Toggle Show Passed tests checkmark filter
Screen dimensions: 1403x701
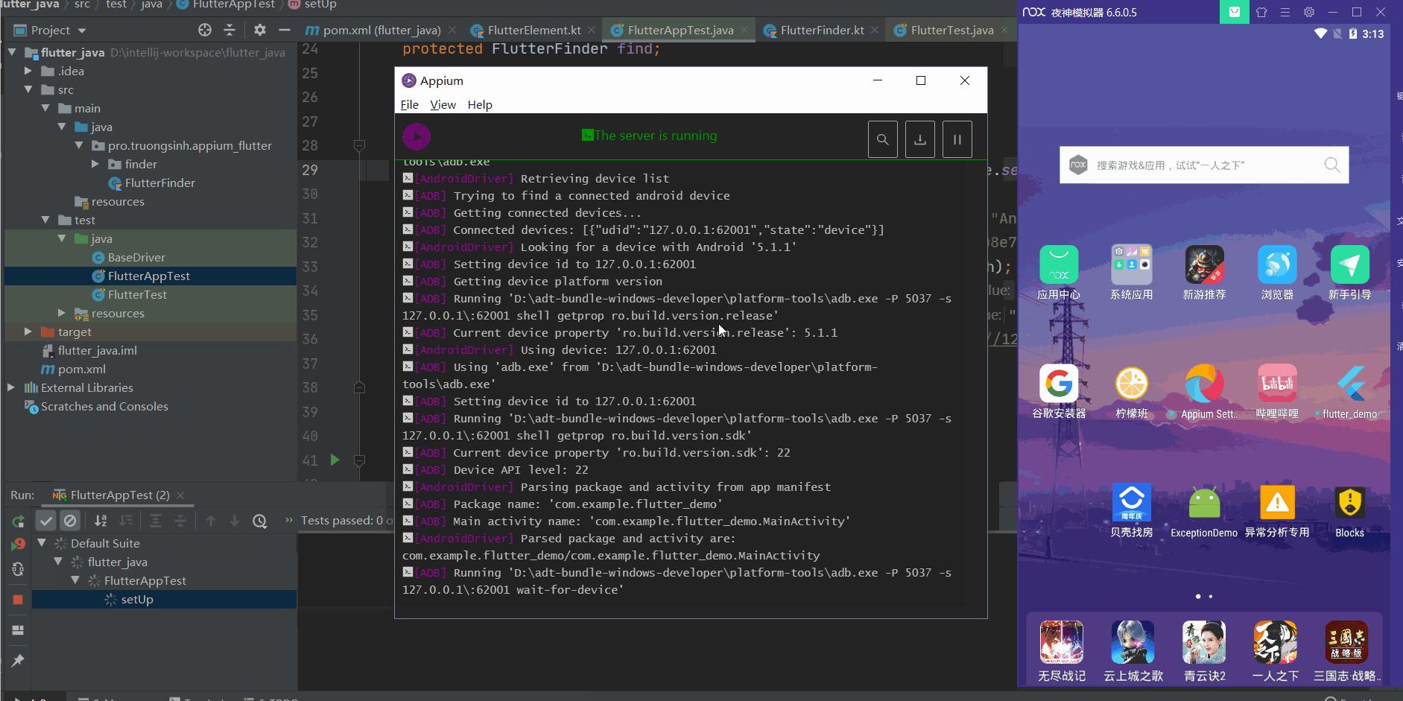point(46,520)
